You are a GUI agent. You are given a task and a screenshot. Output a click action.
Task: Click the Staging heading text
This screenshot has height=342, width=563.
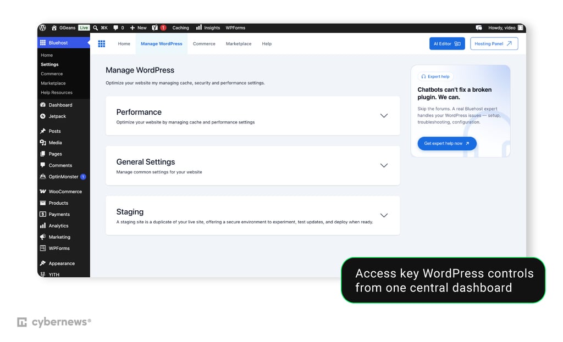(x=130, y=212)
